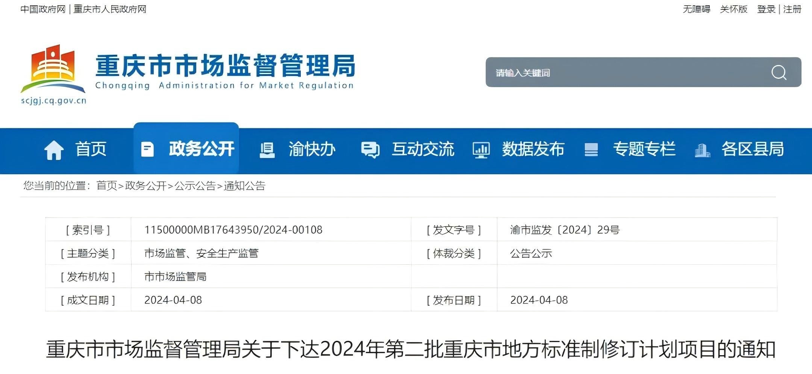The height and width of the screenshot is (374, 812).
Task: Open the 中国政府网 link
Action: [x=43, y=9]
